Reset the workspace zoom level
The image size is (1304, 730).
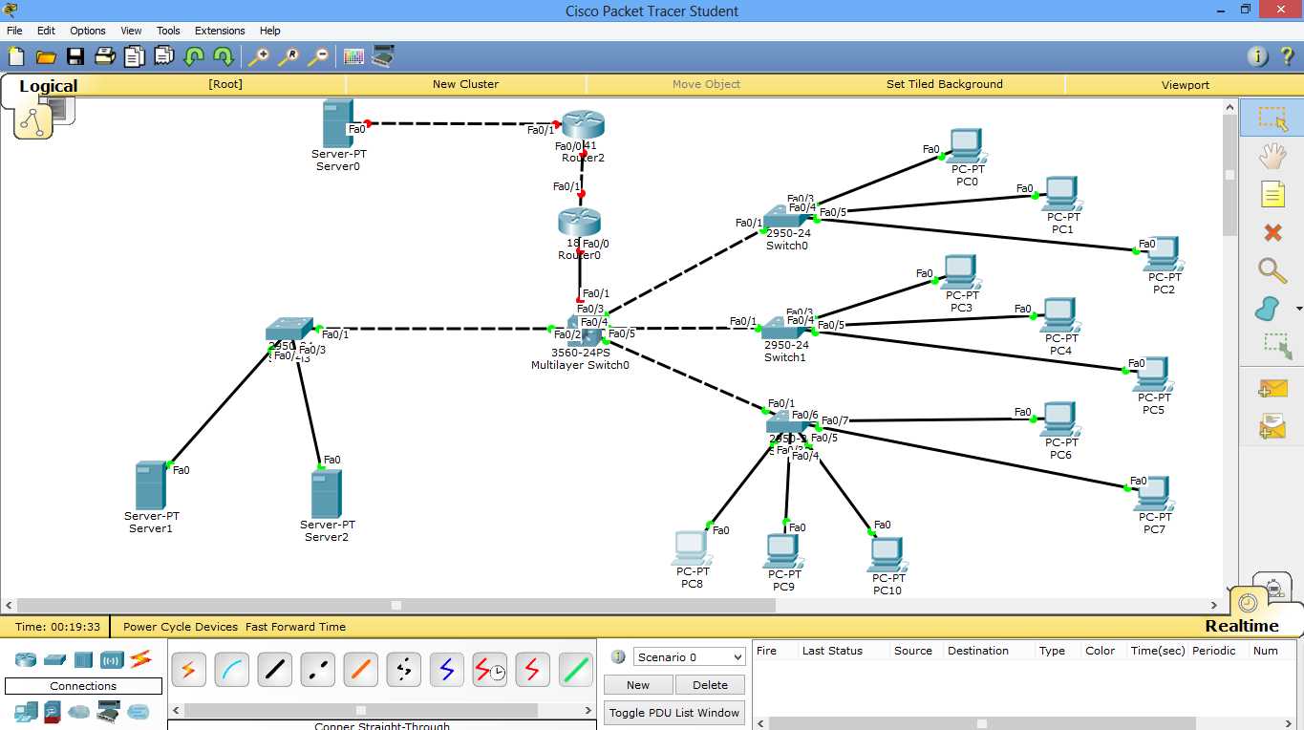(288, 56)
